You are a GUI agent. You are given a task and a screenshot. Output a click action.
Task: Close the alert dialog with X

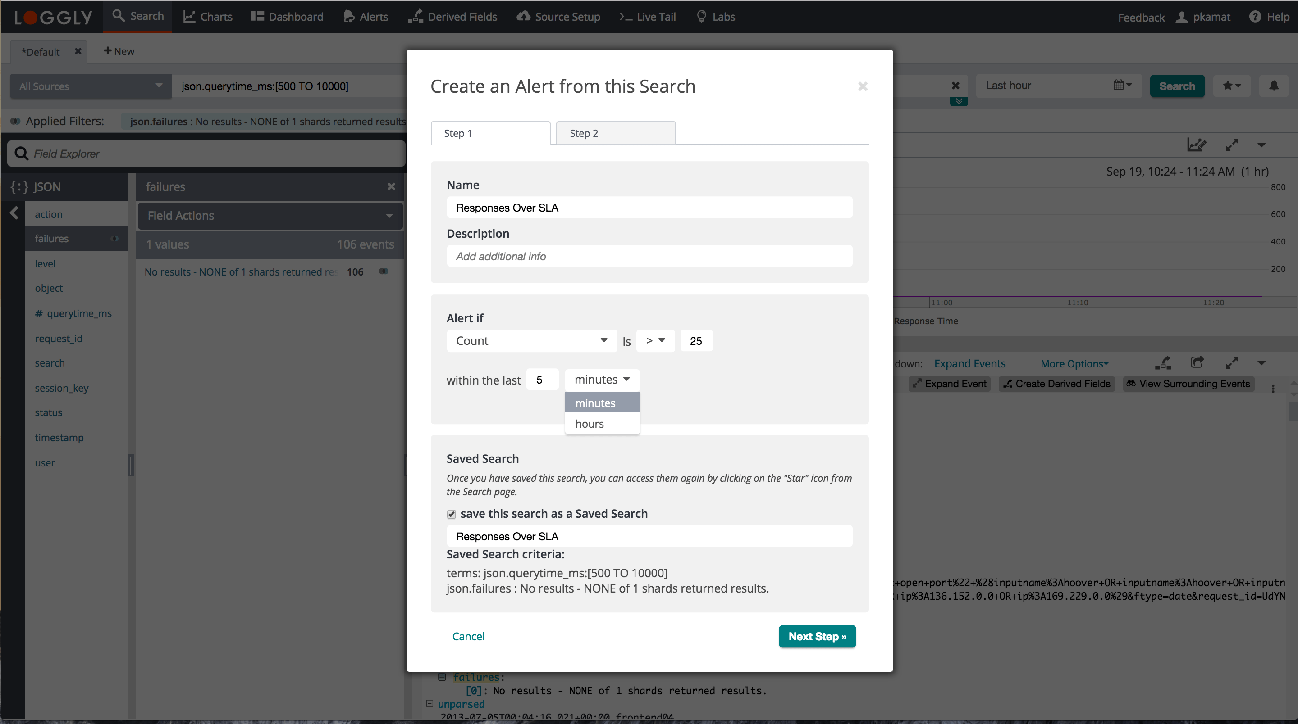[863, 86]
